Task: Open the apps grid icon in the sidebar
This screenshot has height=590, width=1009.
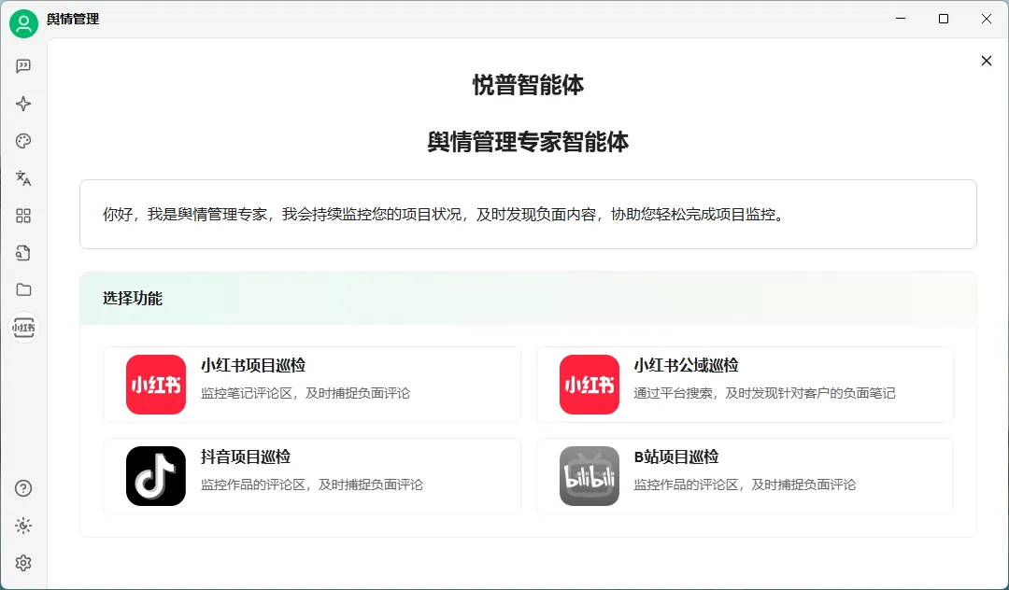Action: [x=23, y=215]
